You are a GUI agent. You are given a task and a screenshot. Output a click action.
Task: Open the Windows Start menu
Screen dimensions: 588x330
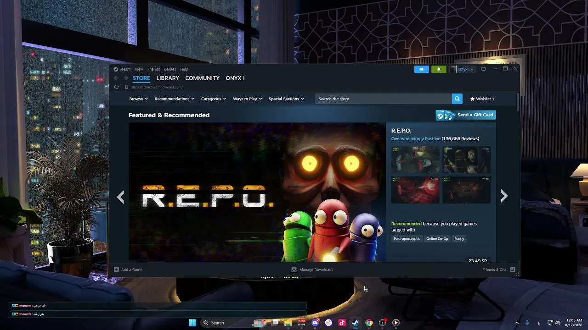pos(192,323)
